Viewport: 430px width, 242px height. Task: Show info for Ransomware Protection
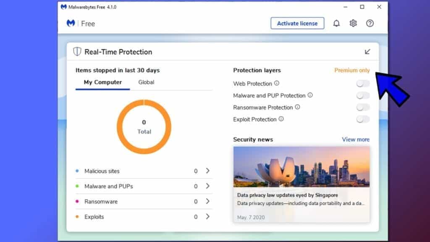pyautogui.click(x=298, y=107)
